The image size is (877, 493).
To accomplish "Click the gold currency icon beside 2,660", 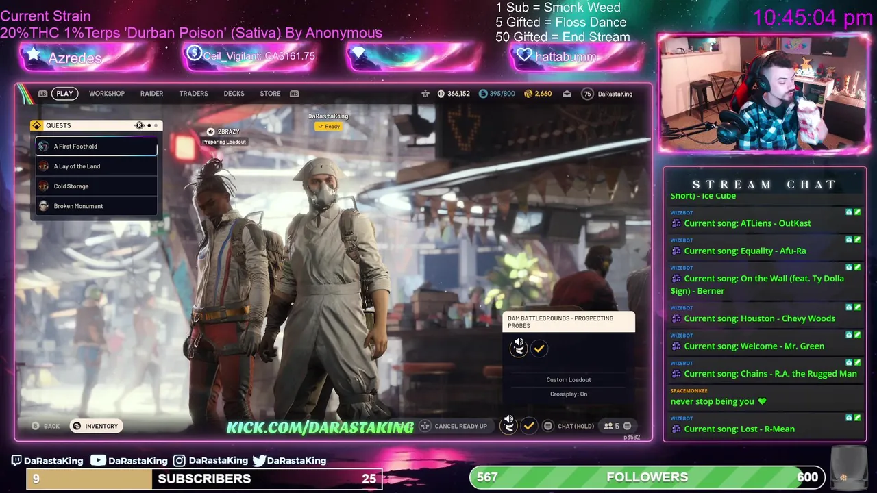I will coord(528,94).
